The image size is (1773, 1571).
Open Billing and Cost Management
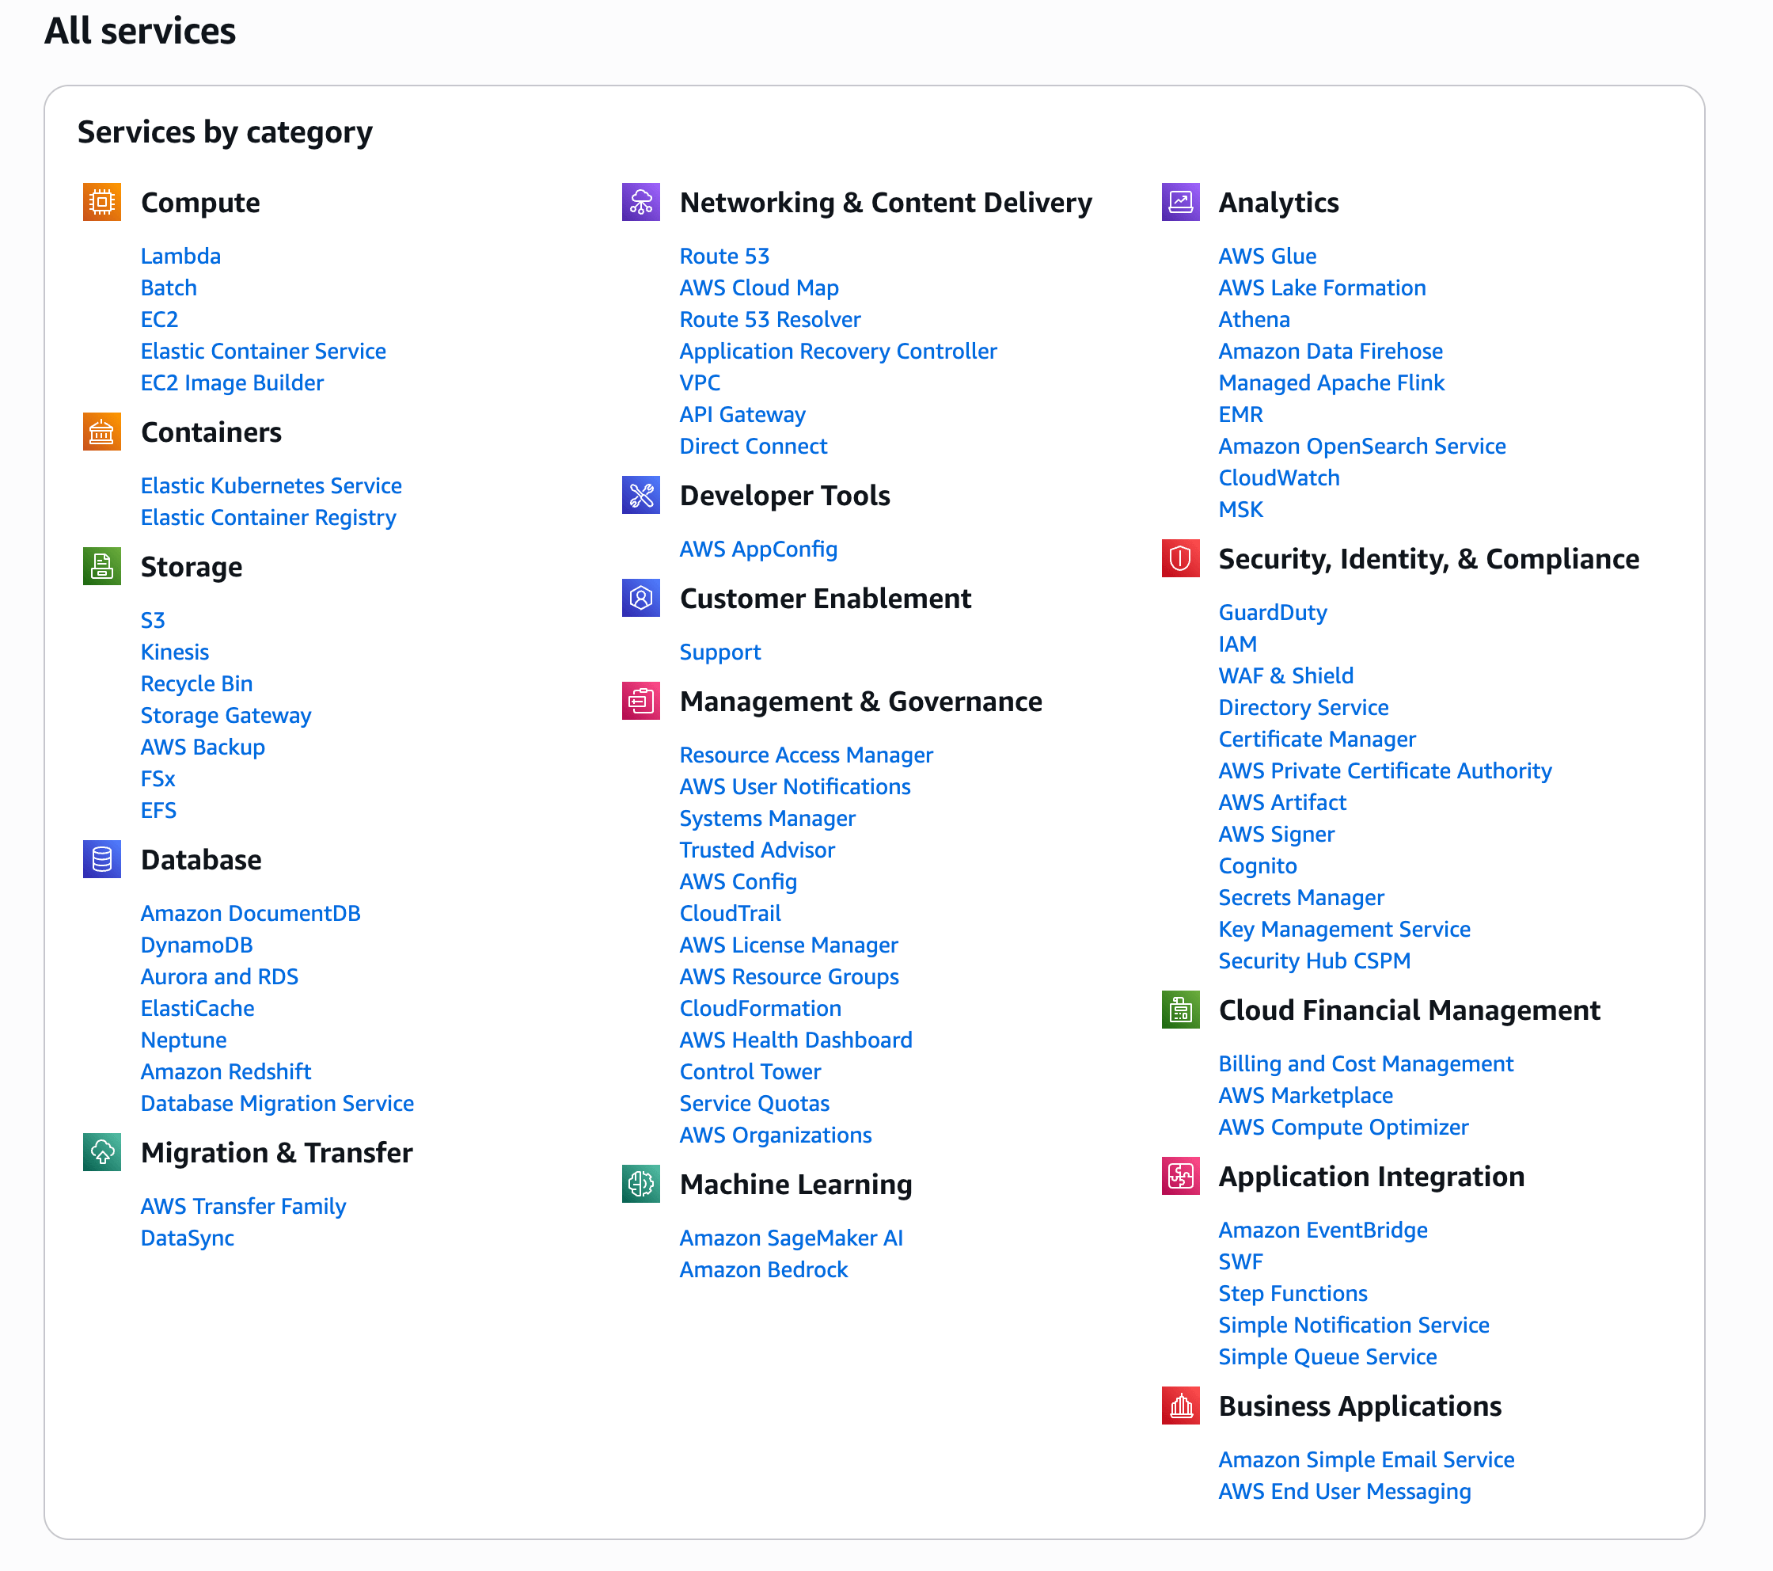click(1365, 1064)
